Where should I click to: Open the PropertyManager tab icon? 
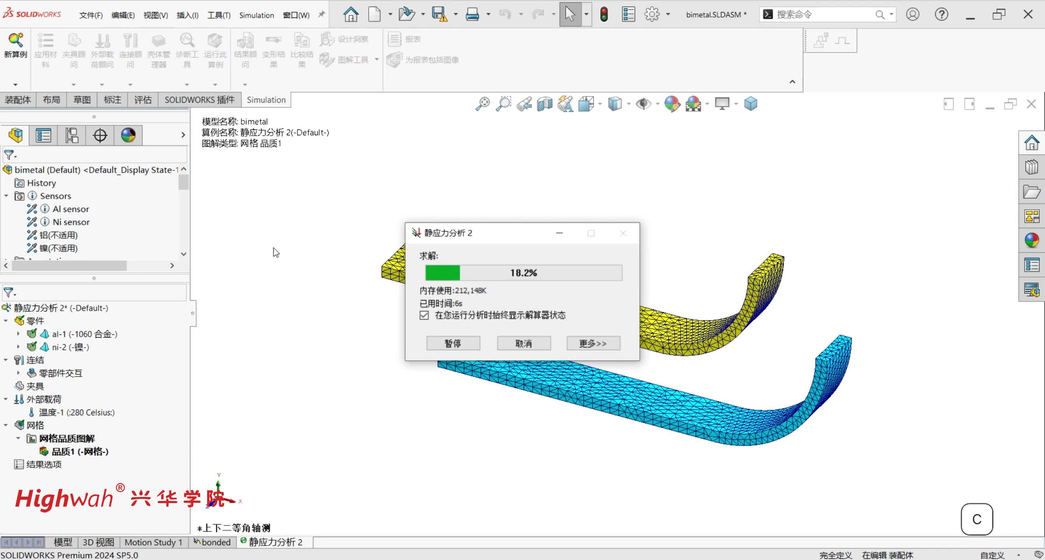pyautogui.click(x=43, y=135)
